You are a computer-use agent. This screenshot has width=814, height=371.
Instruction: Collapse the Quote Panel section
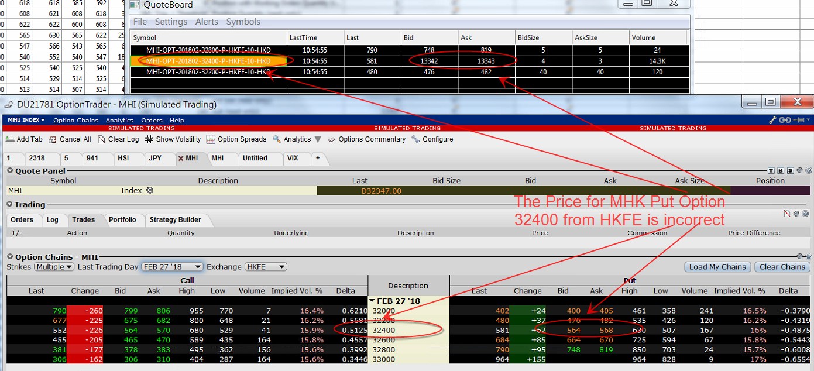tap(10, 171)
